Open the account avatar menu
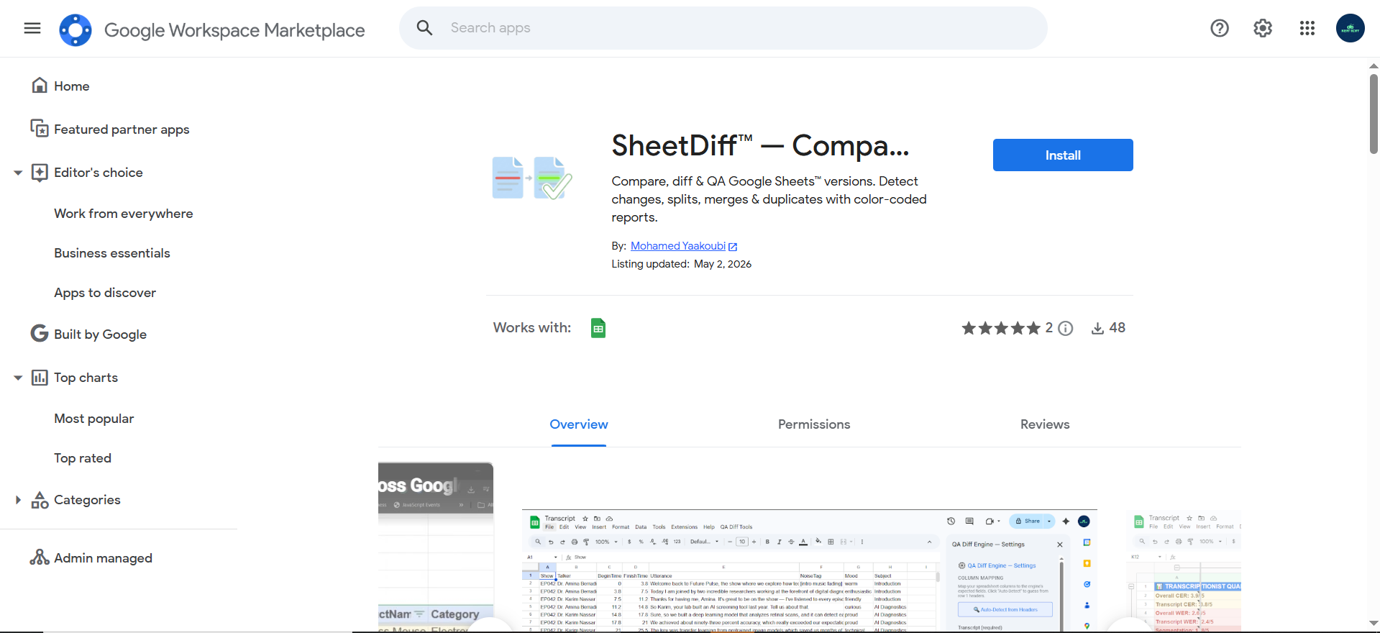The image size is (1380, 633). (x=1351, y=28)
